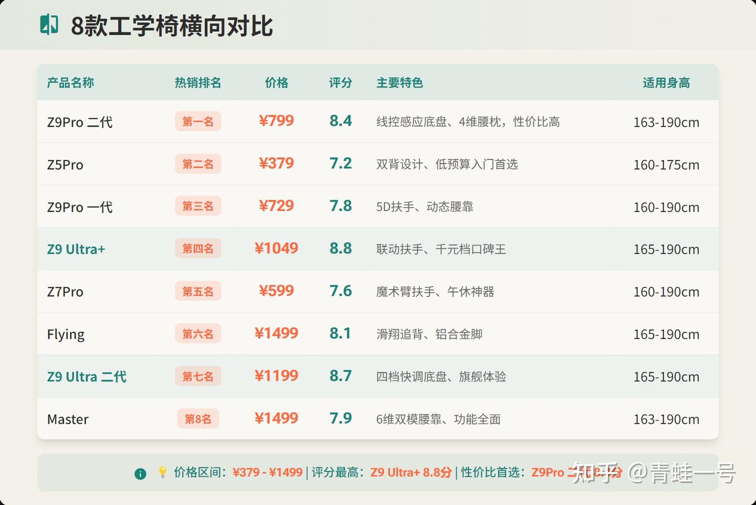Click the ¥599 price
Image resolution: width=756 pixels, height=505 pixels.
pyautogui.click(x=277, y=291)
